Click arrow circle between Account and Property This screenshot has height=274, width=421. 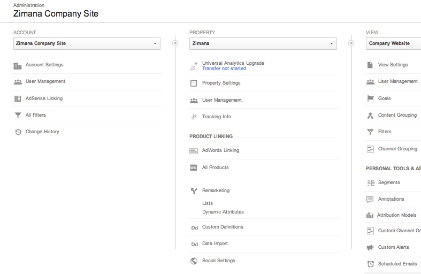(x=175, y=43)
